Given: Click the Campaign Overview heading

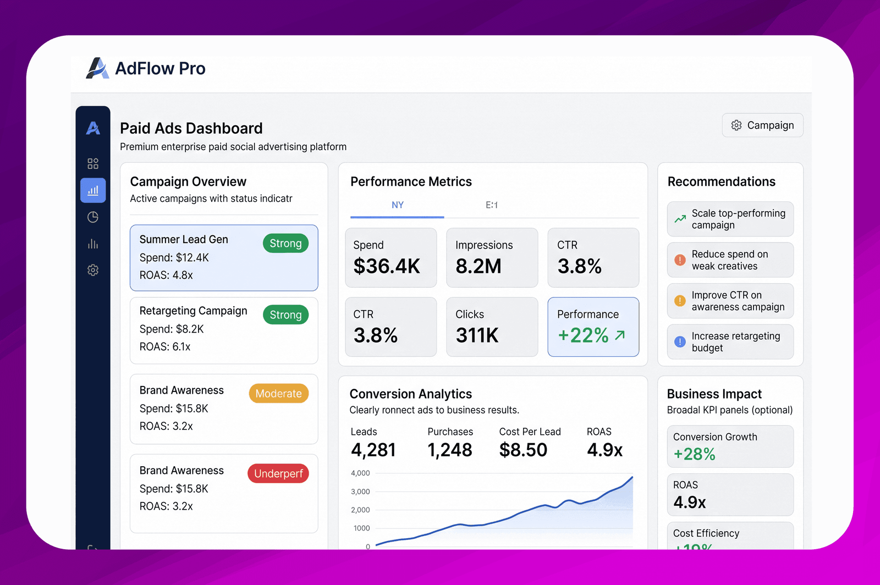Looking at the screenshot, I should (188, 181).
